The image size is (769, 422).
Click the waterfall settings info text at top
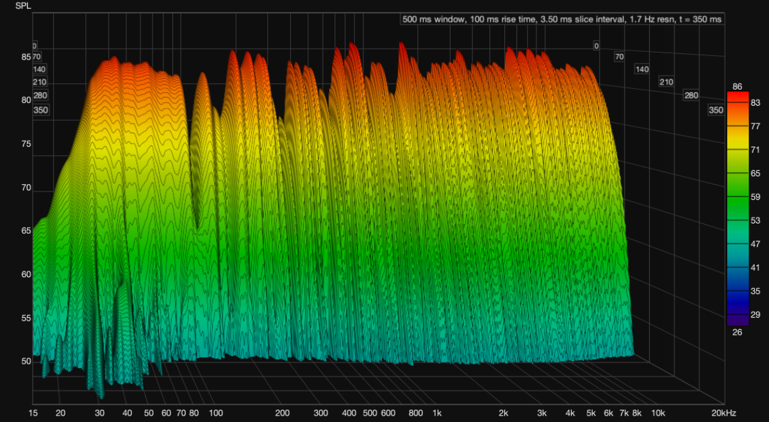[x=562, y=19]
